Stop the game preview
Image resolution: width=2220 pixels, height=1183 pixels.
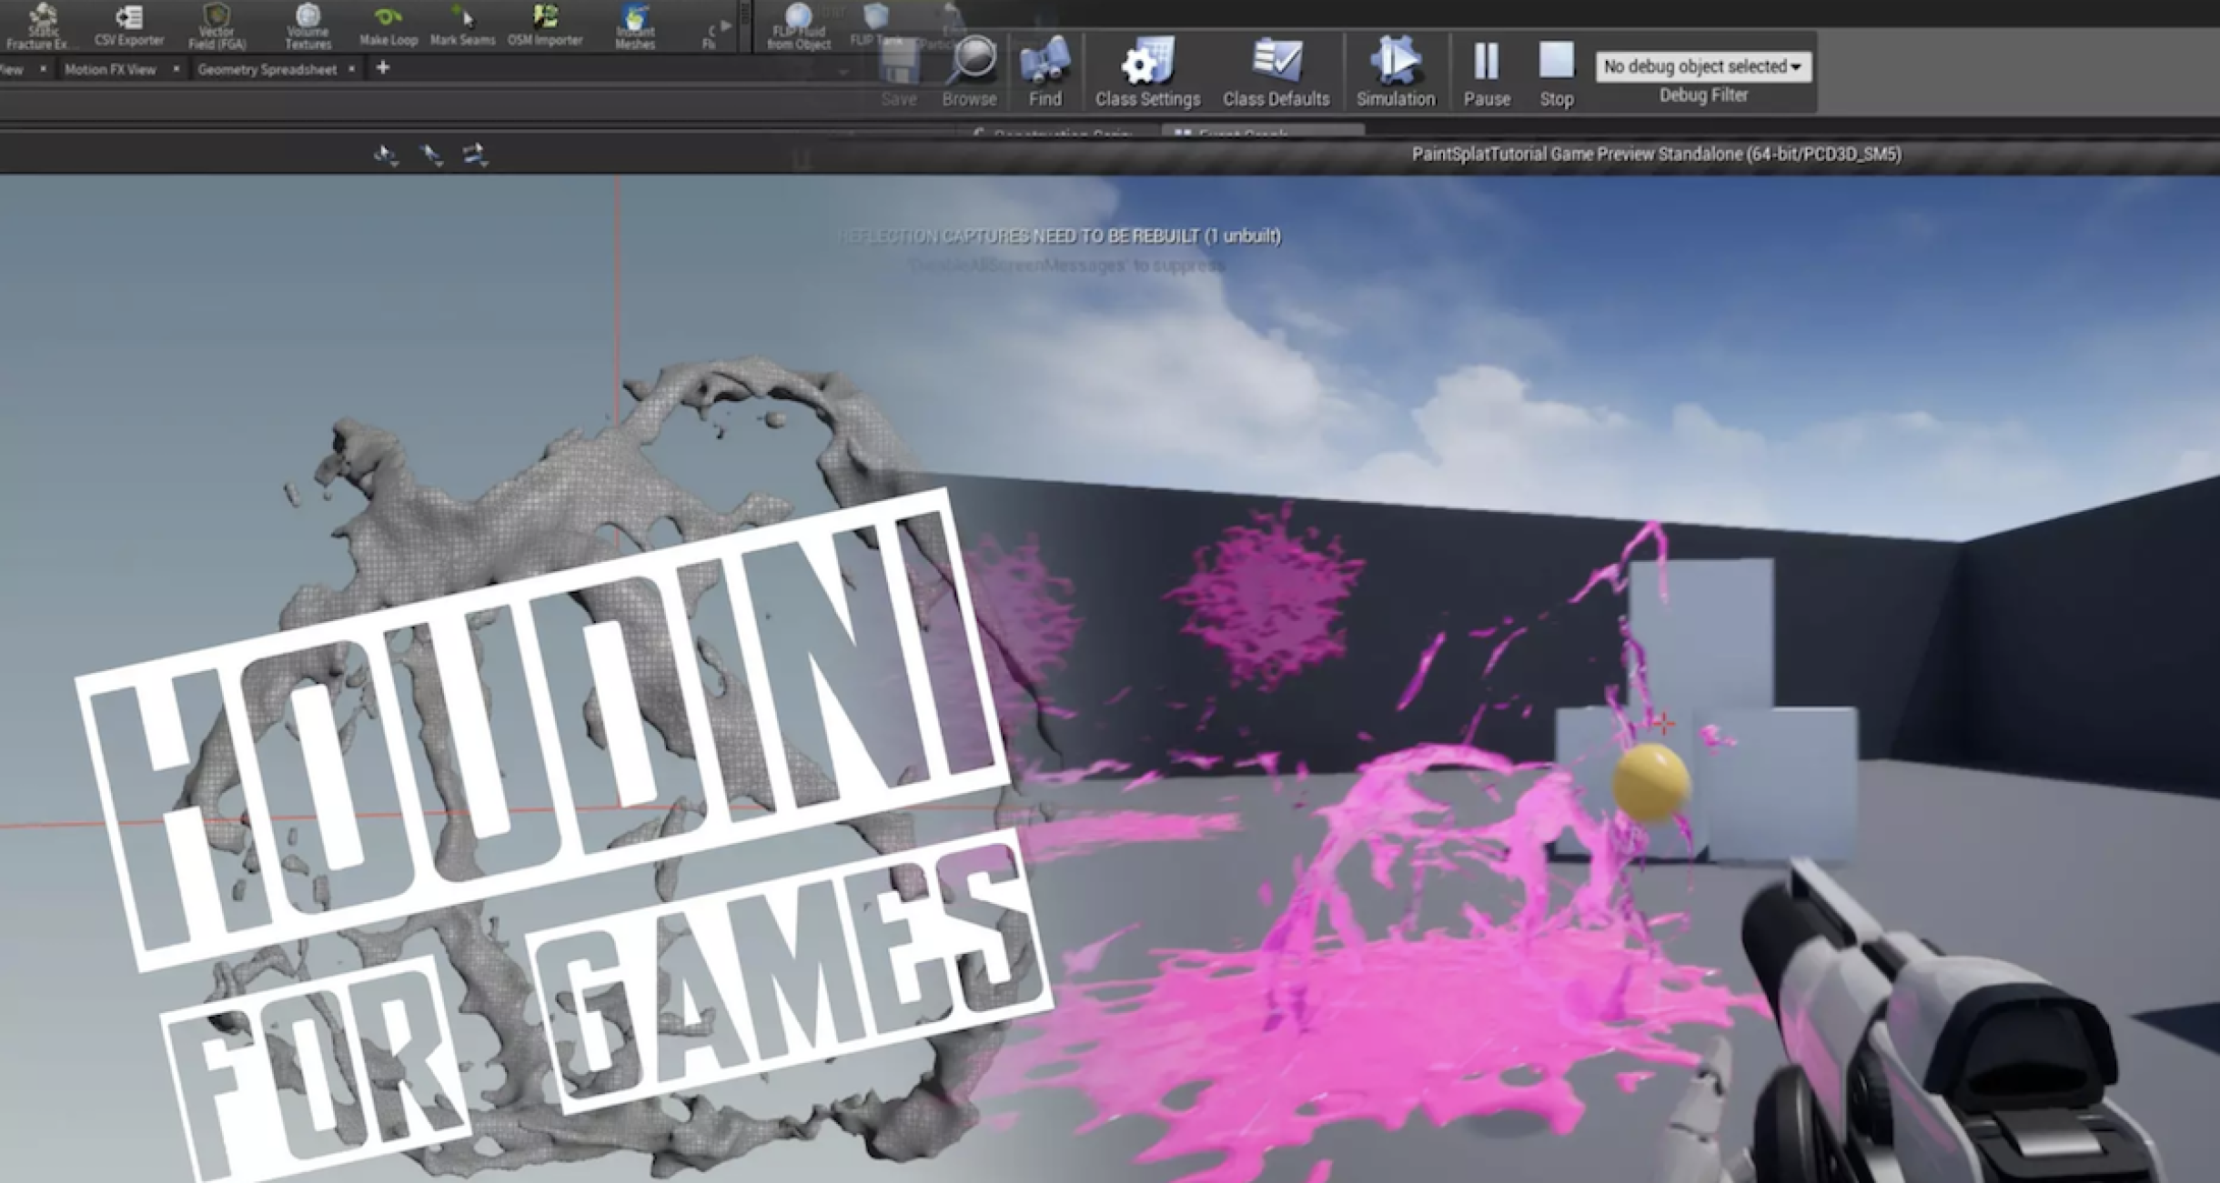[x=1557, y=73]
